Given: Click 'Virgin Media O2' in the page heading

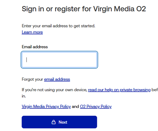Looking at the screenshot, I should [x=120, y=9].
